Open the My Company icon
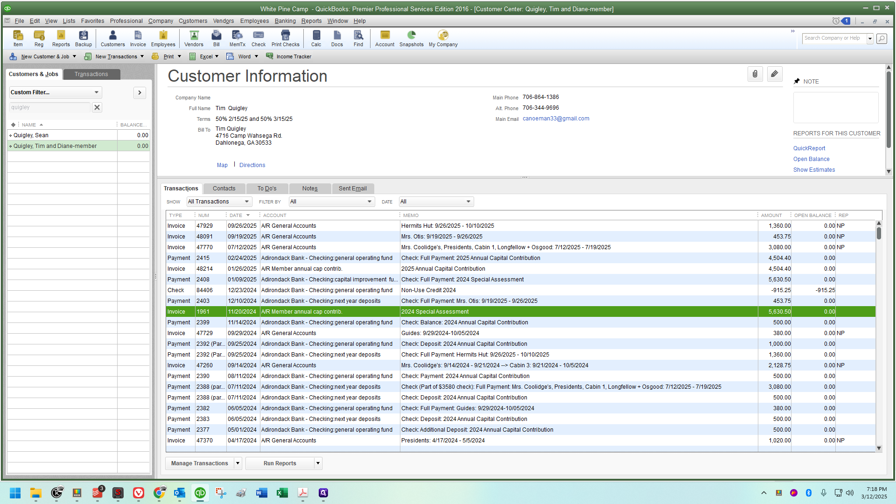896x504 pixels. pyautogui.click(x=443, y=38)
